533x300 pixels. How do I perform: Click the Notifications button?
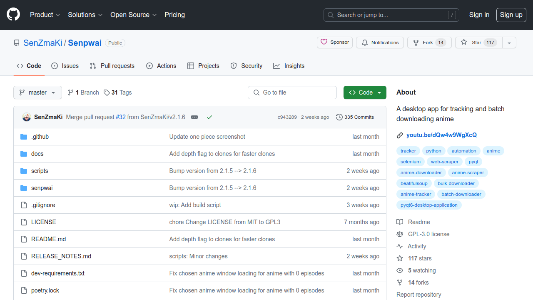pyautogui.click(x=380, y=42)
